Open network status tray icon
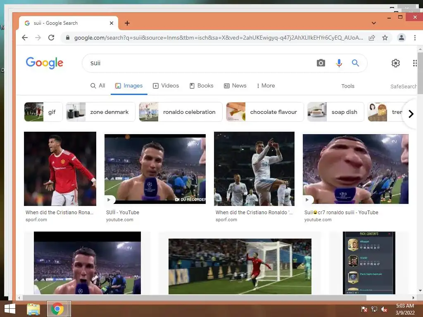423x317 pixels. pos(374,309)
